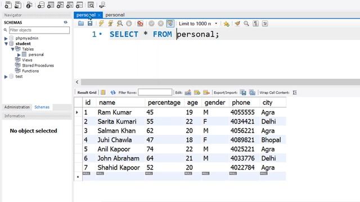
Task: Collapse the Tables node under student
Action: (12, 49)
